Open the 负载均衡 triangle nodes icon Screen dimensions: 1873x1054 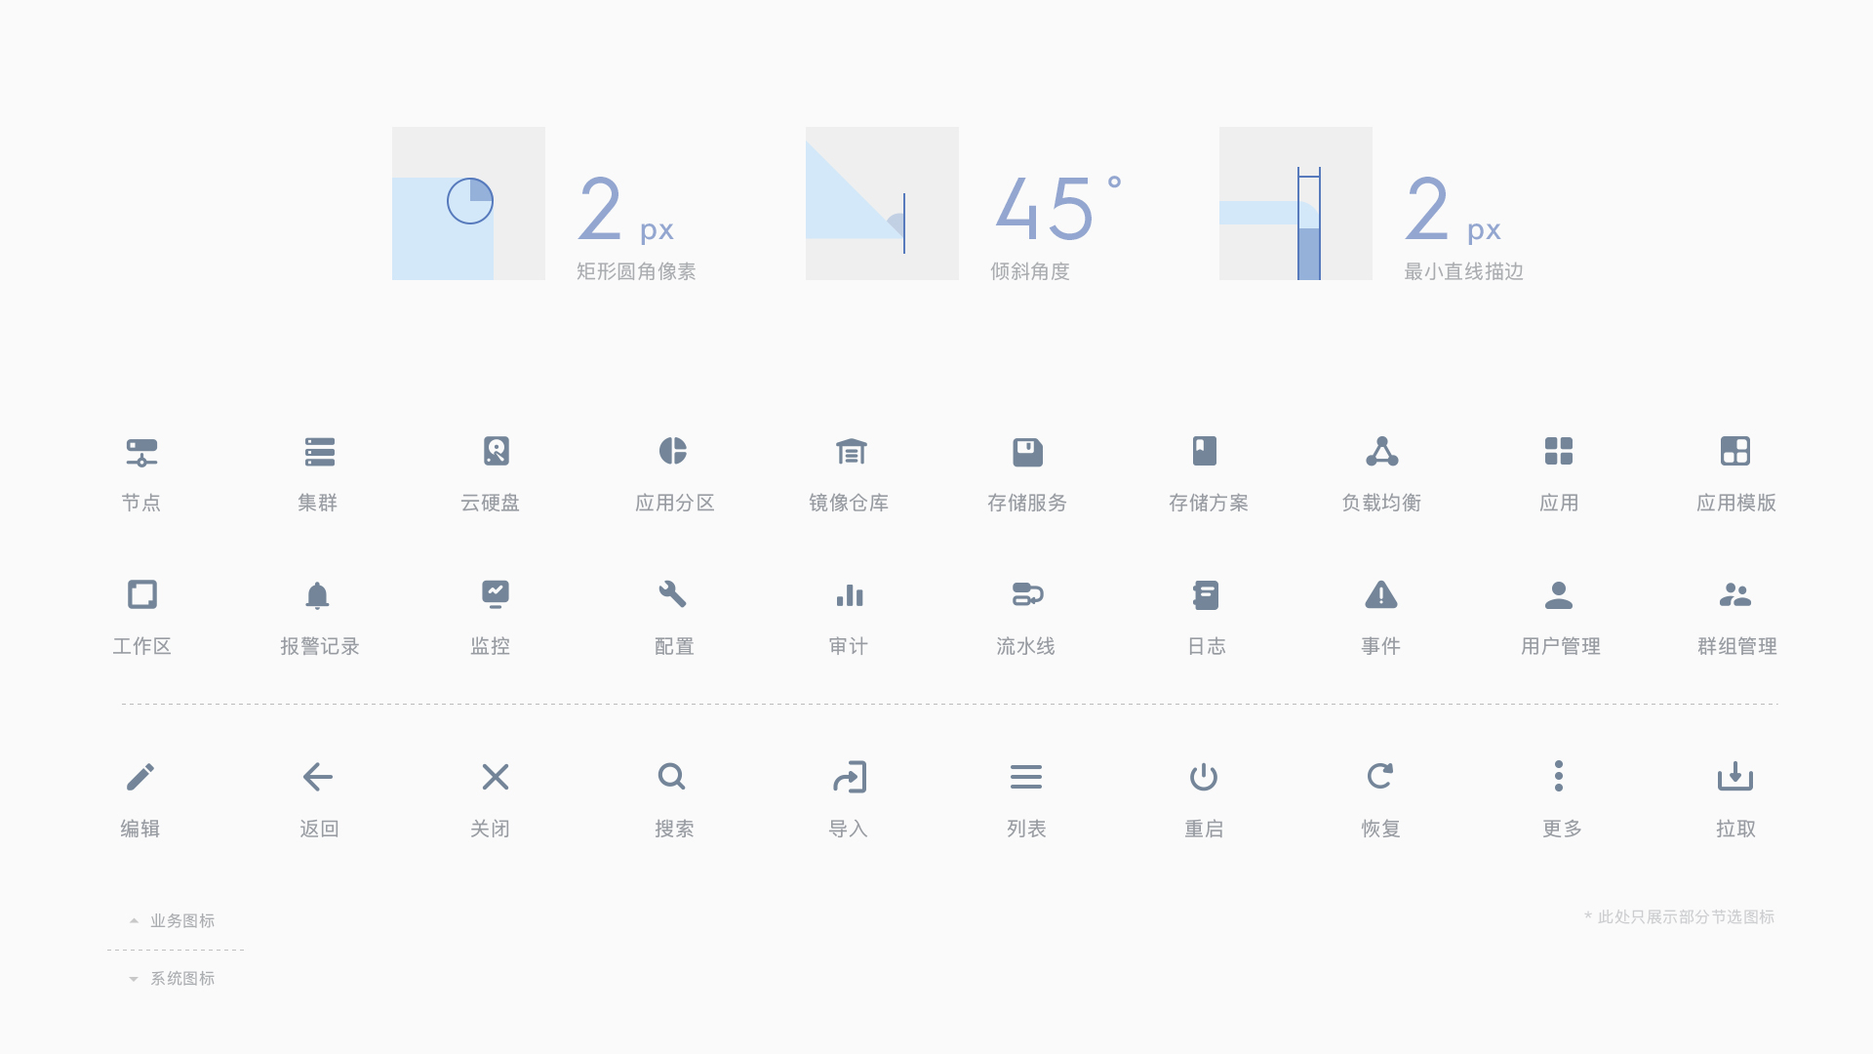1381,451
